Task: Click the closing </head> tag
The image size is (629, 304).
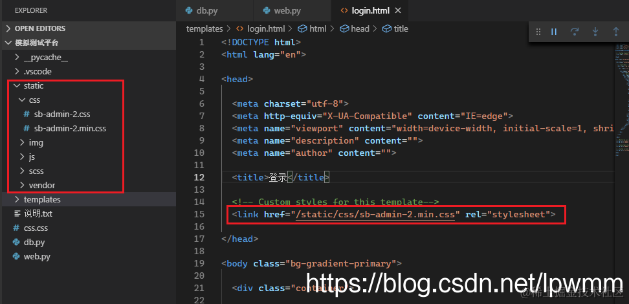Action: pos(239,239)
